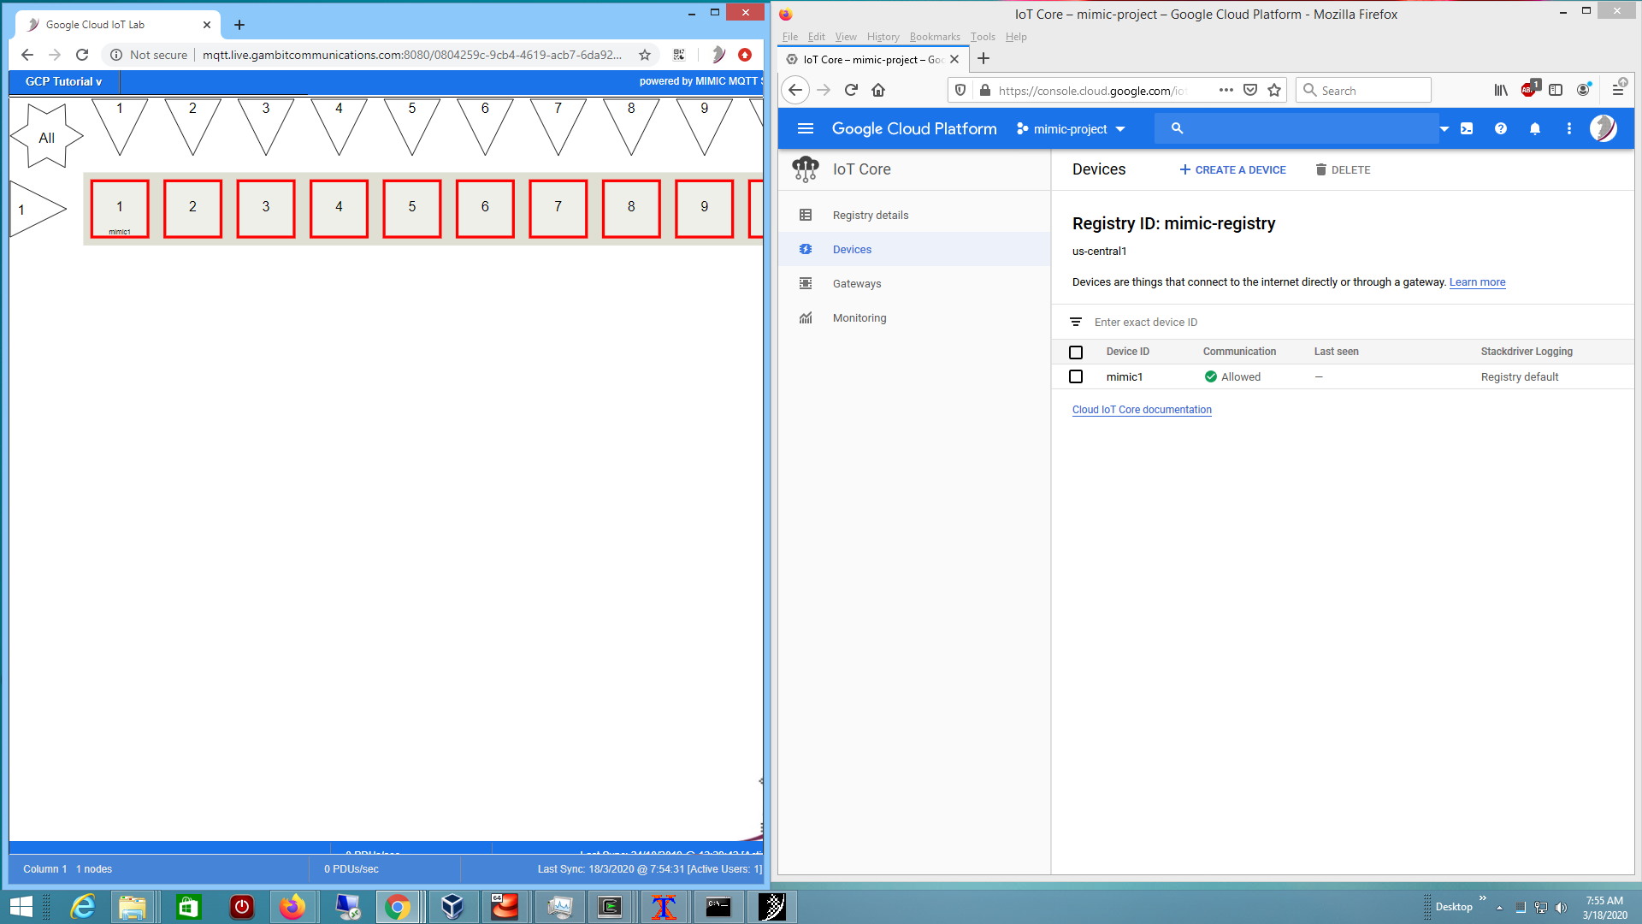1642x924 pixels.
Task: Click the Chrome back arrow
Action: [x=27, y=55]
